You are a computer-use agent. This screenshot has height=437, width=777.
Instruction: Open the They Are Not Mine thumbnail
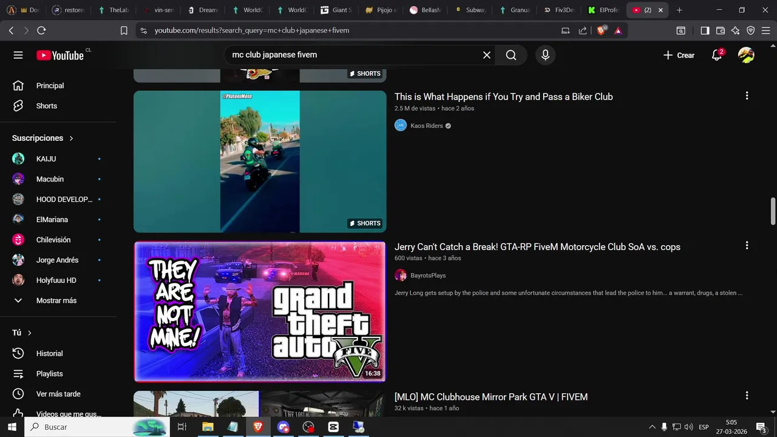260,311
